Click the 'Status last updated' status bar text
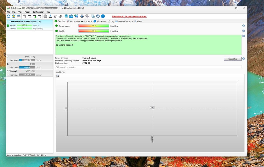Image resolution: width=264 pixels, height=167 pixels. click(26, 155)
